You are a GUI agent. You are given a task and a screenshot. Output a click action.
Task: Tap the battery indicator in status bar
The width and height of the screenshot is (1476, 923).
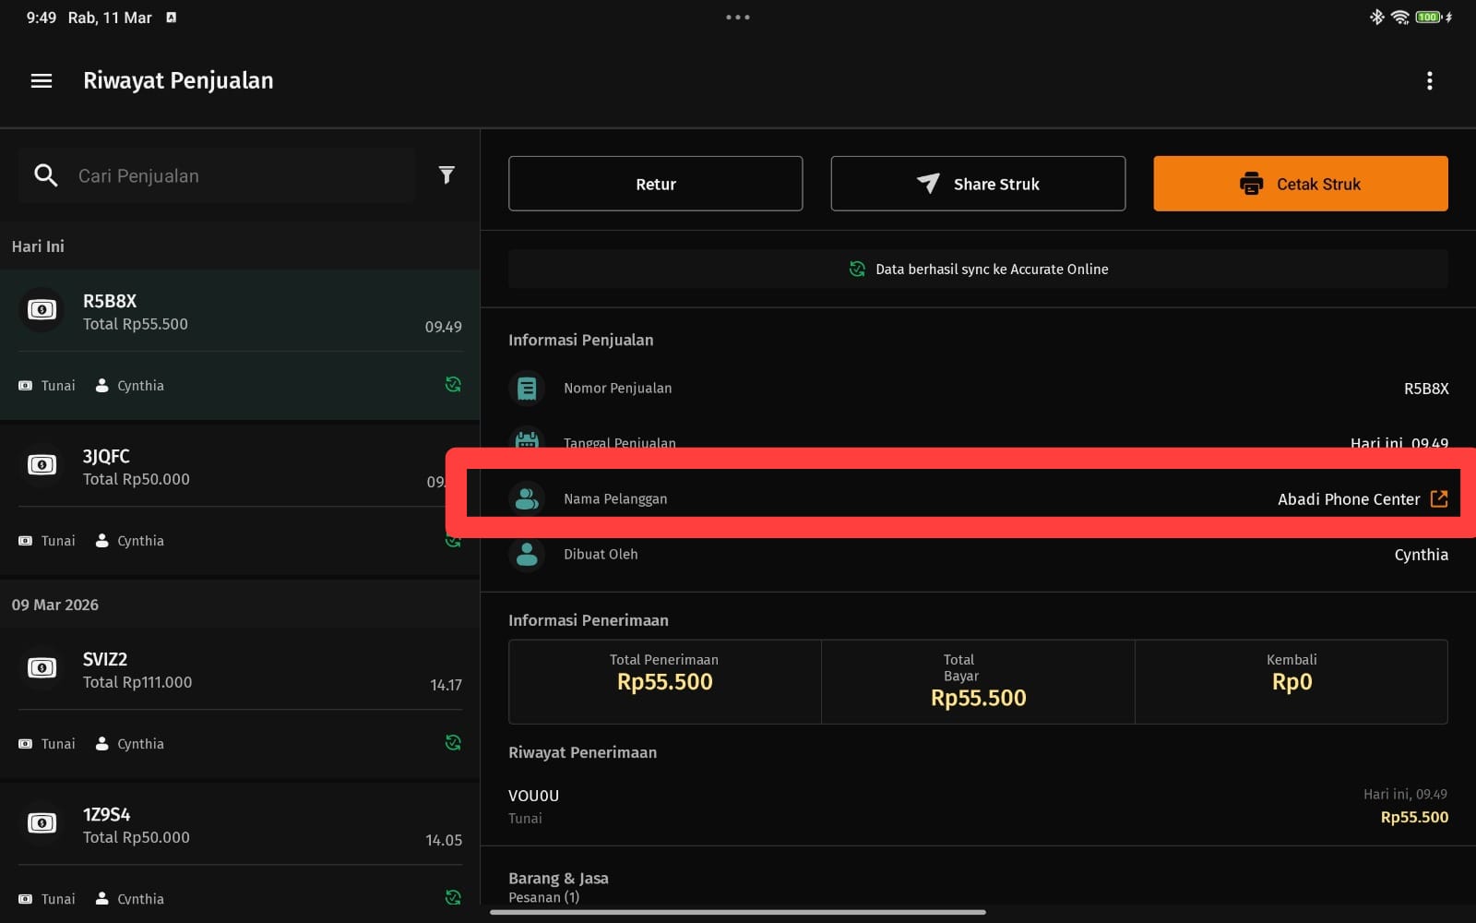click(x=1428, y=18)
